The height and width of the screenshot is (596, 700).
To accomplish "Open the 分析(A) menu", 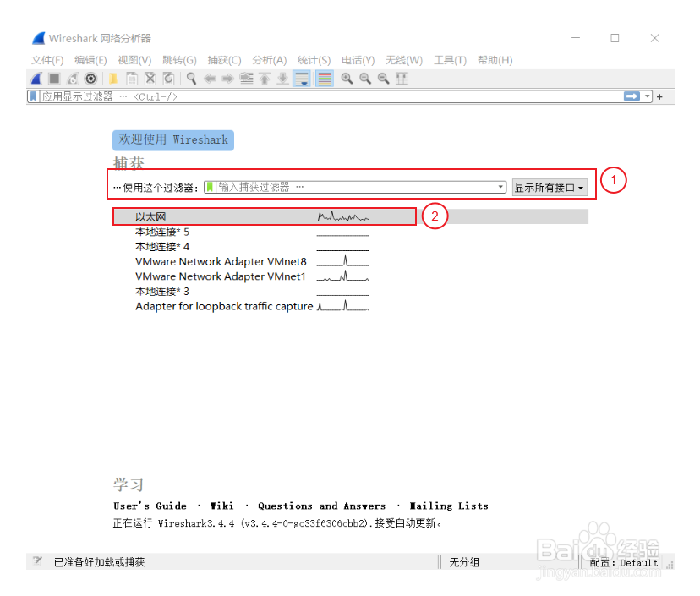I will [269, 60].
